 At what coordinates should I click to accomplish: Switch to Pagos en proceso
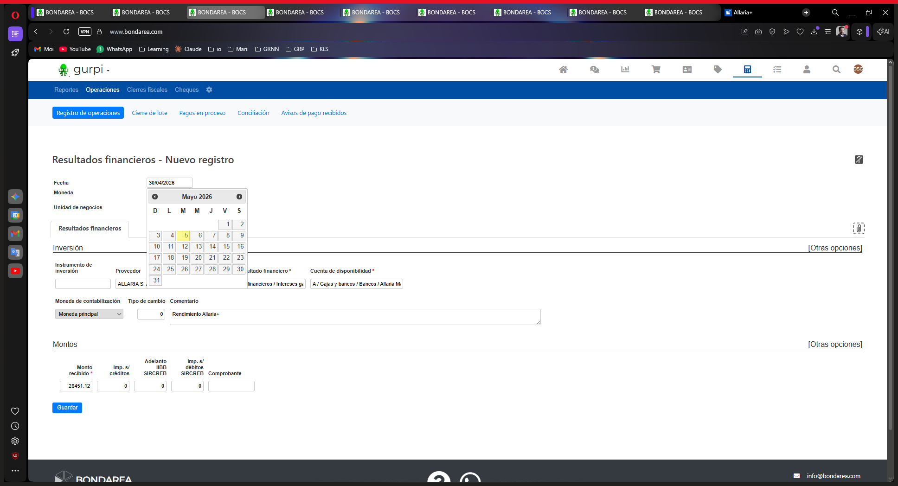click(x=202, y=113)
